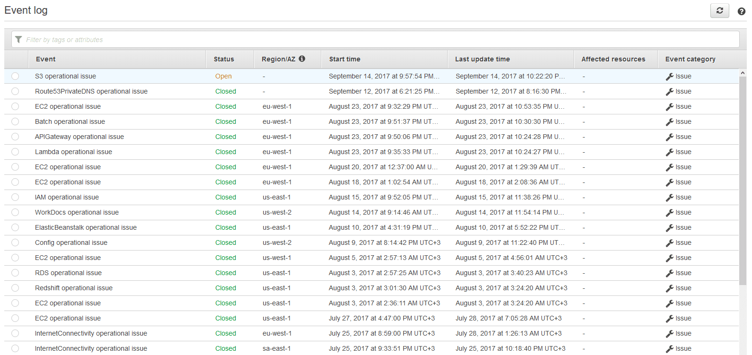
Task: Select the WorkDocs operational issue radio button
Action: pyautogui.click(x=15, y=212)
